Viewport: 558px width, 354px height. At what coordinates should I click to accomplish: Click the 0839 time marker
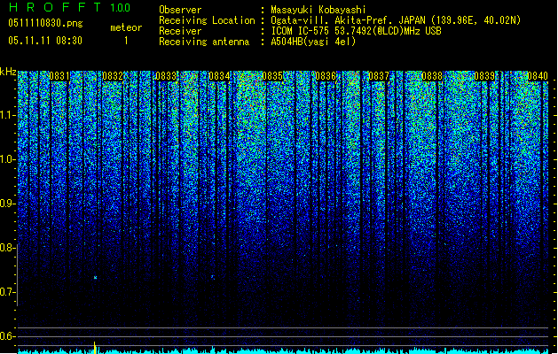484,76
